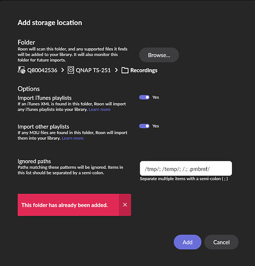Select the Recordings breadcrumb label
The image size is (255, 266).
pyautogui.click(x=144, y=70)
